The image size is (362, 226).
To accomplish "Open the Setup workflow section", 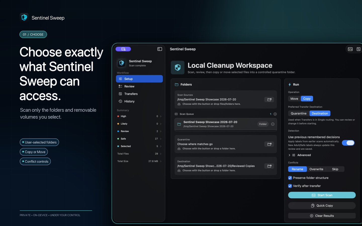I will 139,79.
